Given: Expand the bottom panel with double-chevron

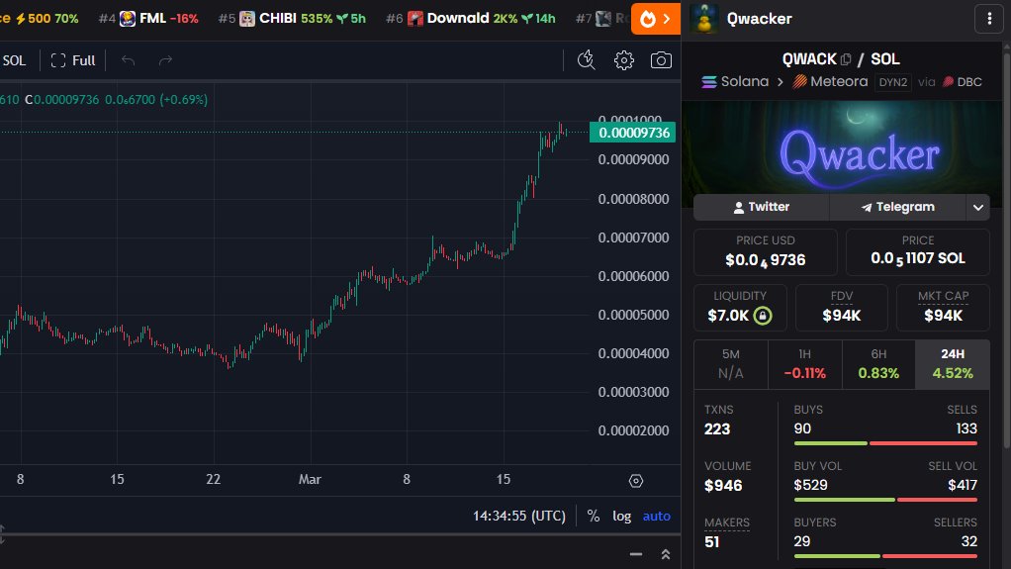Looking at the screenshot, I should (x=666, y=554).
